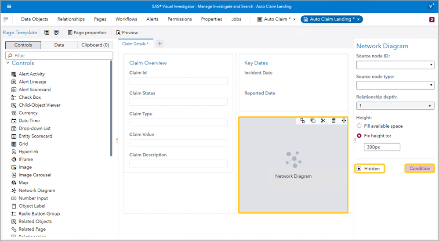
Task: Delete the Network Diagram control with trash icon
Action: tap(334, 121)
